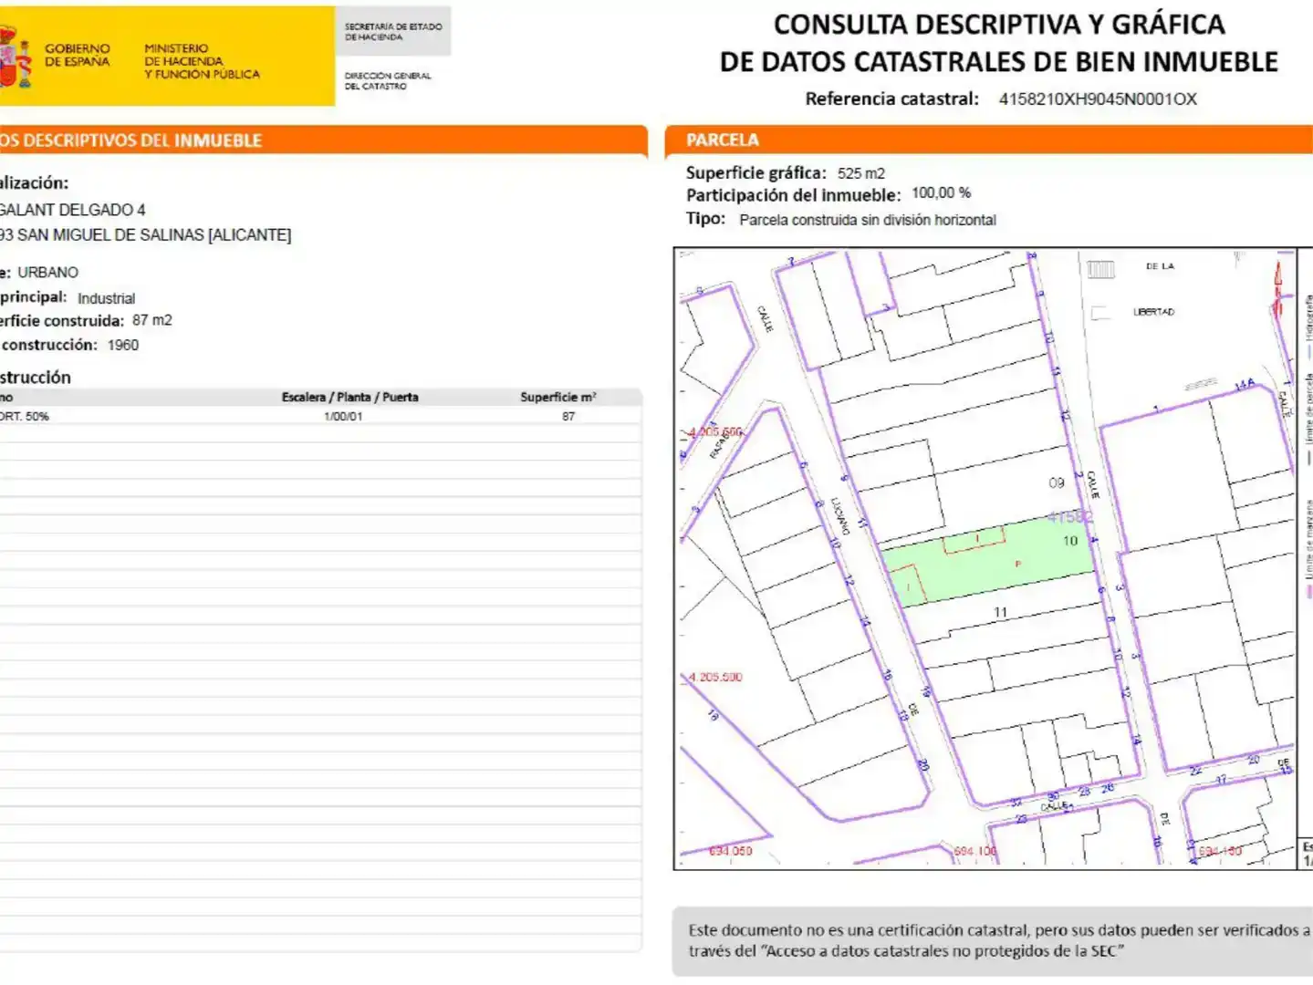Select the "1/00/01" table cell
This screenshot has width=1313, height=985.
pyautogui.click(x=343, y=417)
